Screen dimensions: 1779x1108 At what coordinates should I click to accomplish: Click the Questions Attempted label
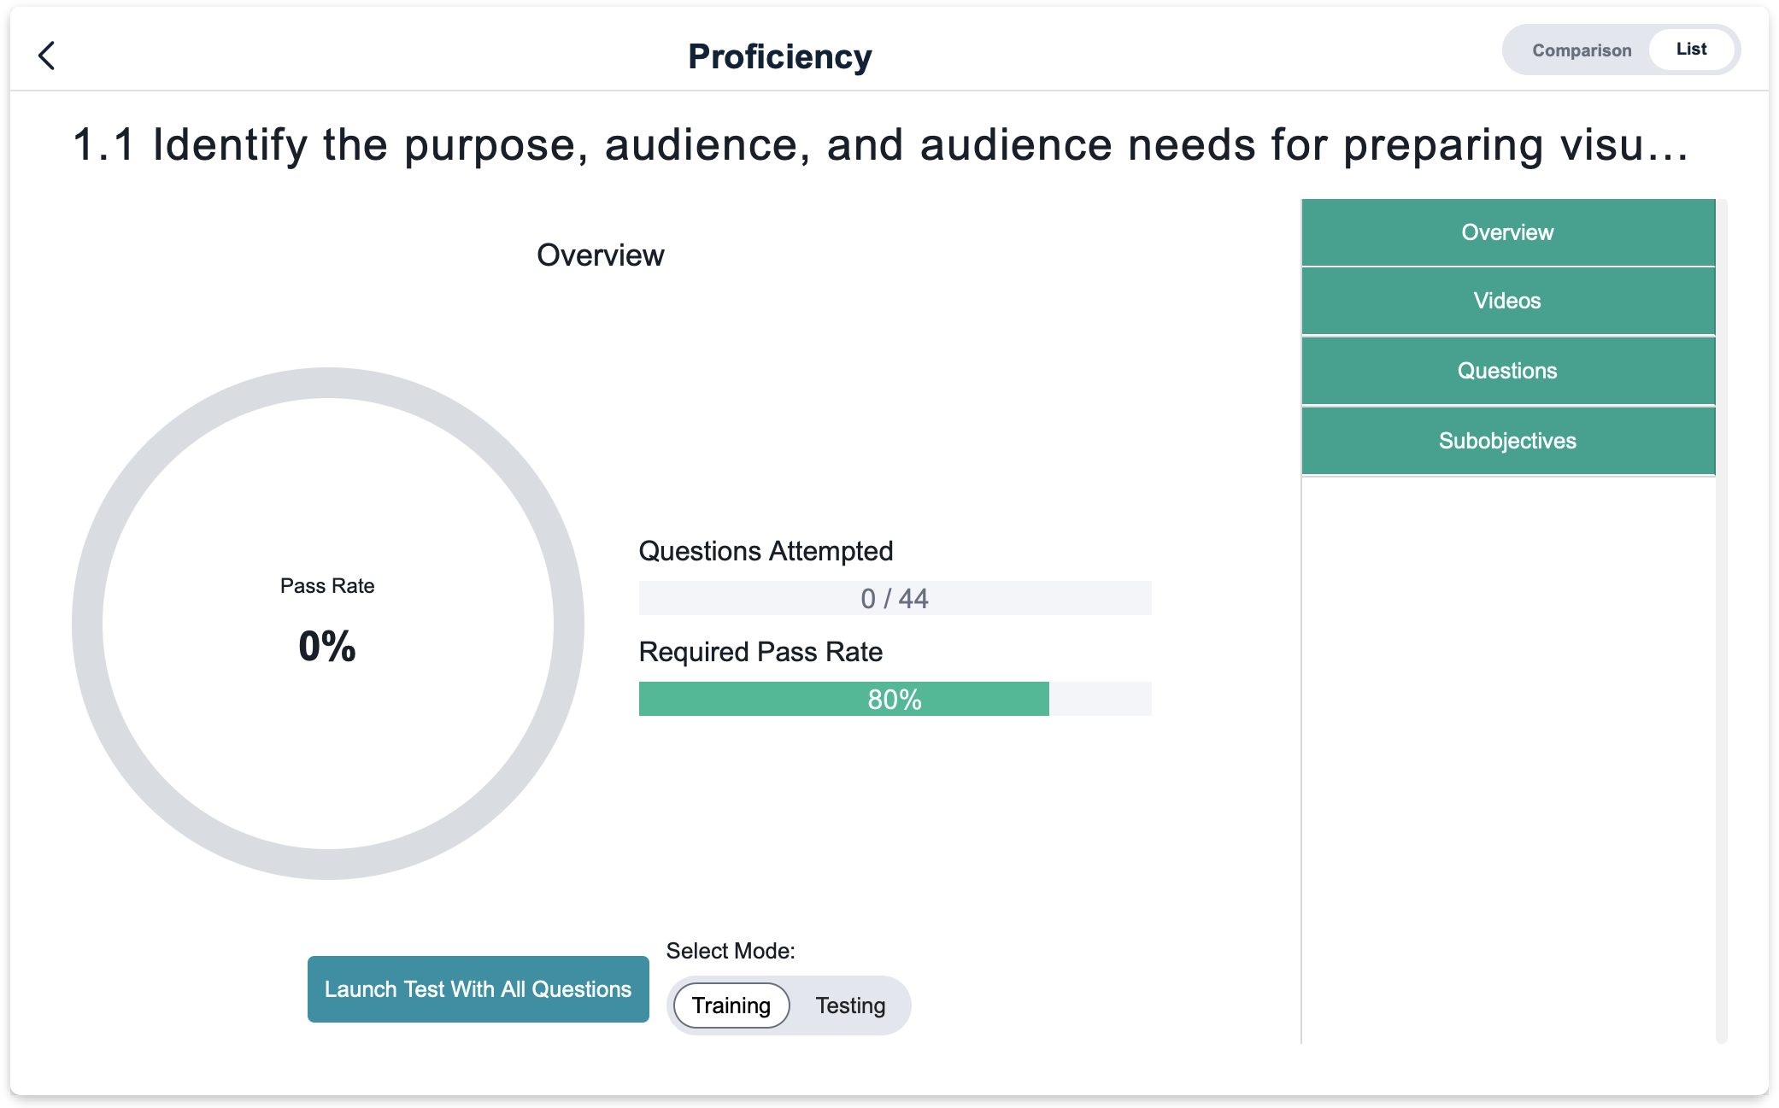pos(766,551)
